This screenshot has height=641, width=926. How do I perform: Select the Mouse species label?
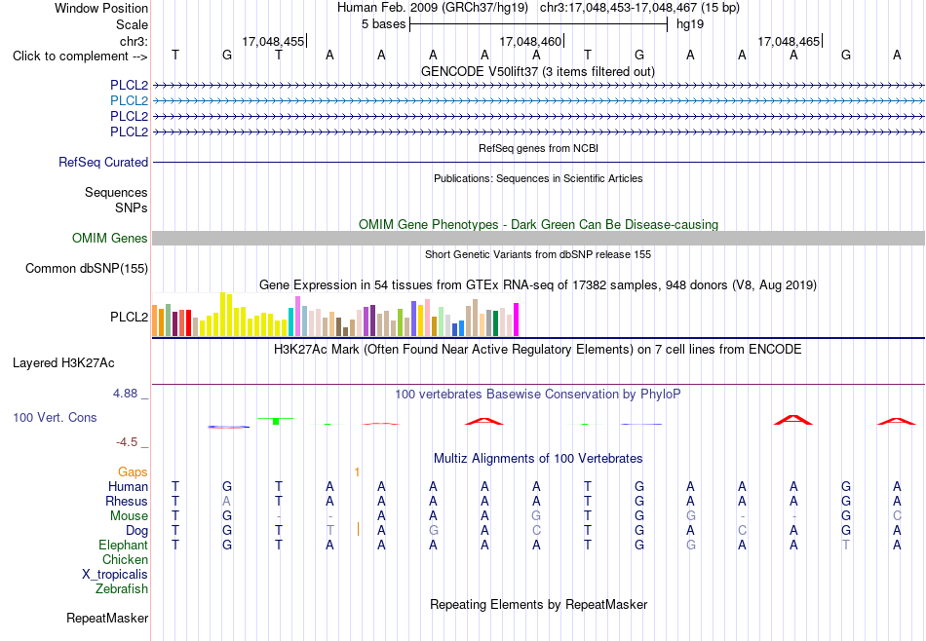click(x=129, y=516)
